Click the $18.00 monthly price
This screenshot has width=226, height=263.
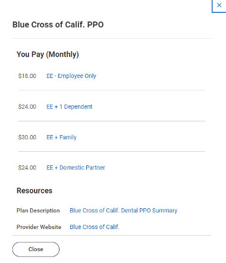click(x=27, y=76)
